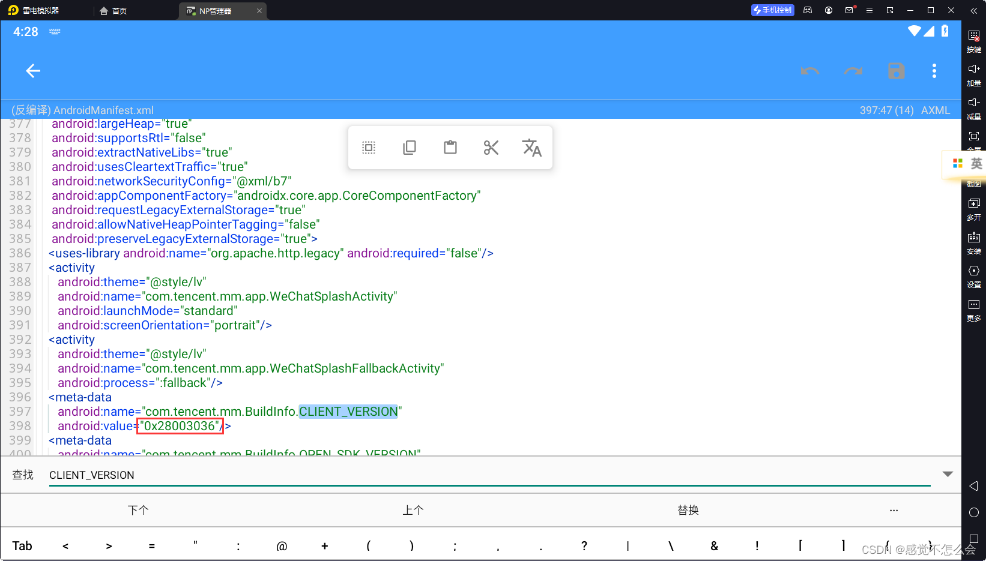Click the undo arrow icon
Image resolution: width=986 pixels, height=561 pixels.
click(x=809, y=71)
